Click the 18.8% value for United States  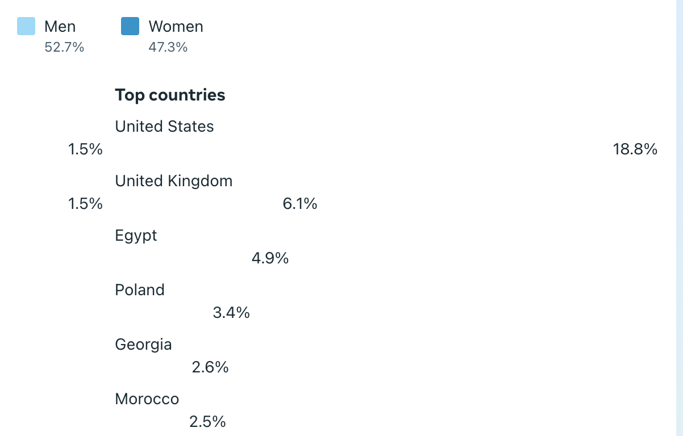pos(635,149)
